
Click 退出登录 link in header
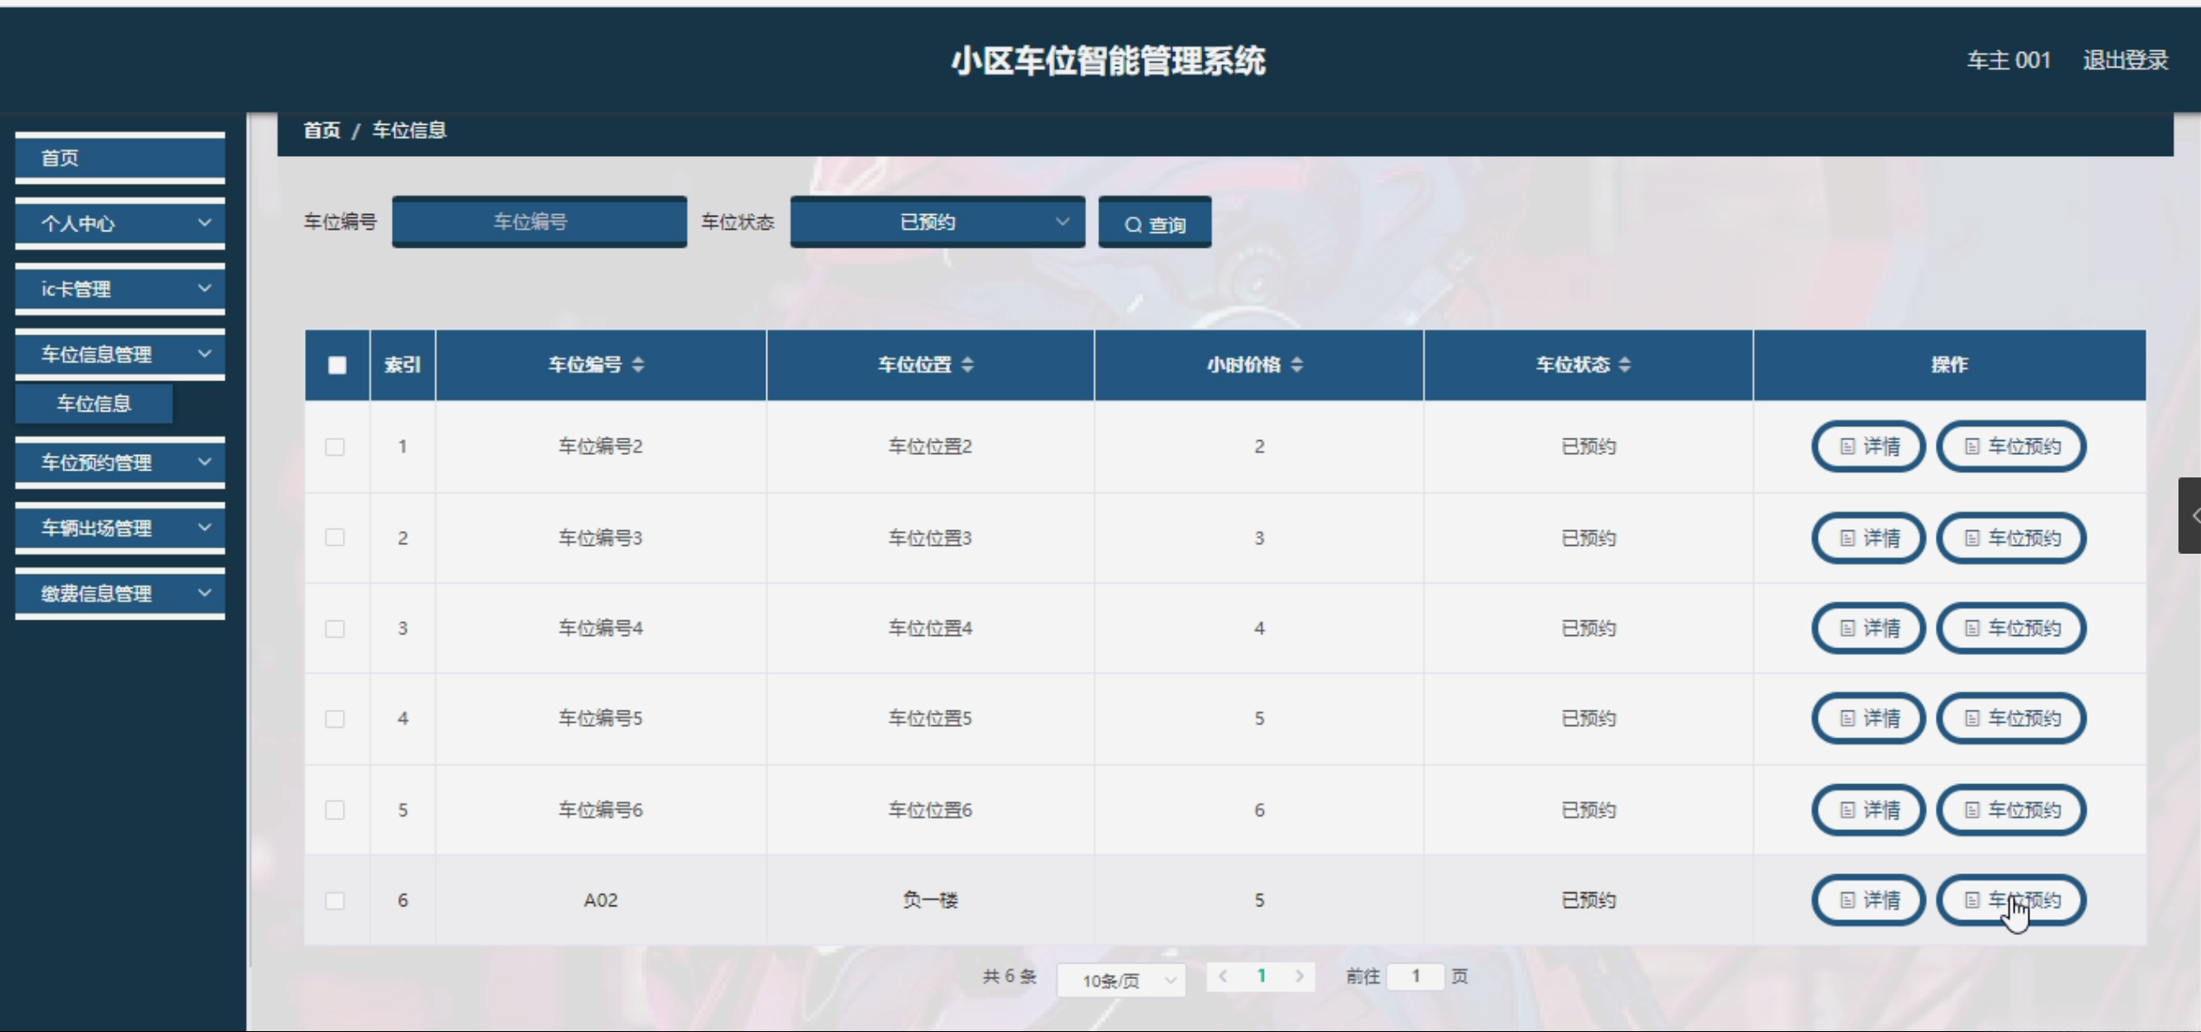point(2125,61)
